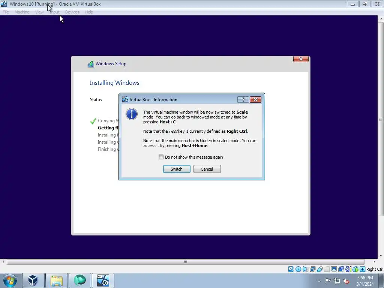The image size is (384, 288).
Task: Click the Action Center flag tray icon
Action: tap(328, 281)
